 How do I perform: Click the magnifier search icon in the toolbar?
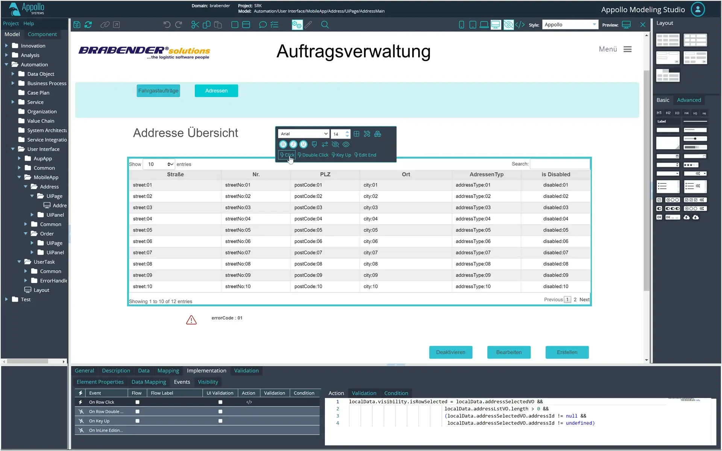point(325,25)
